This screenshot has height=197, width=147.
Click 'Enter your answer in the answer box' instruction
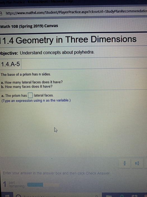click(x=56, y=173)
